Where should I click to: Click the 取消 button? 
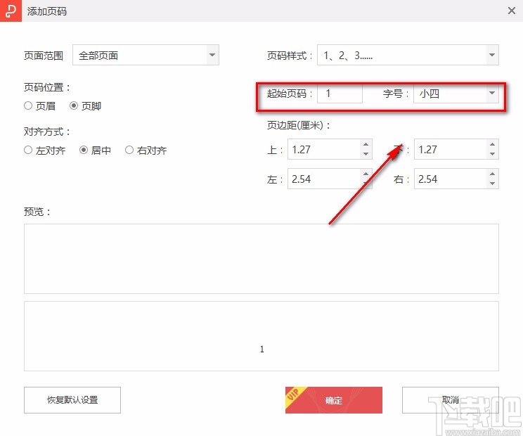point(450,400)
